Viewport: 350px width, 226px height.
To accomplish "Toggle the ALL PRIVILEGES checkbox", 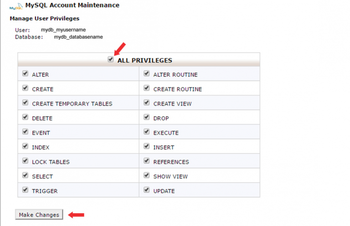I will click(111, 59).
